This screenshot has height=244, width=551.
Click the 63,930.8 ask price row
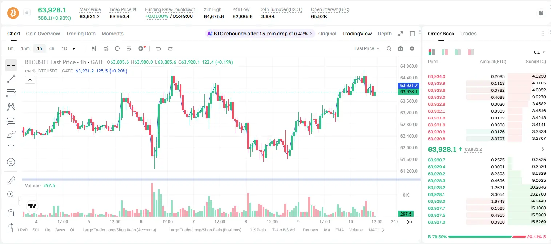point(487,139)
